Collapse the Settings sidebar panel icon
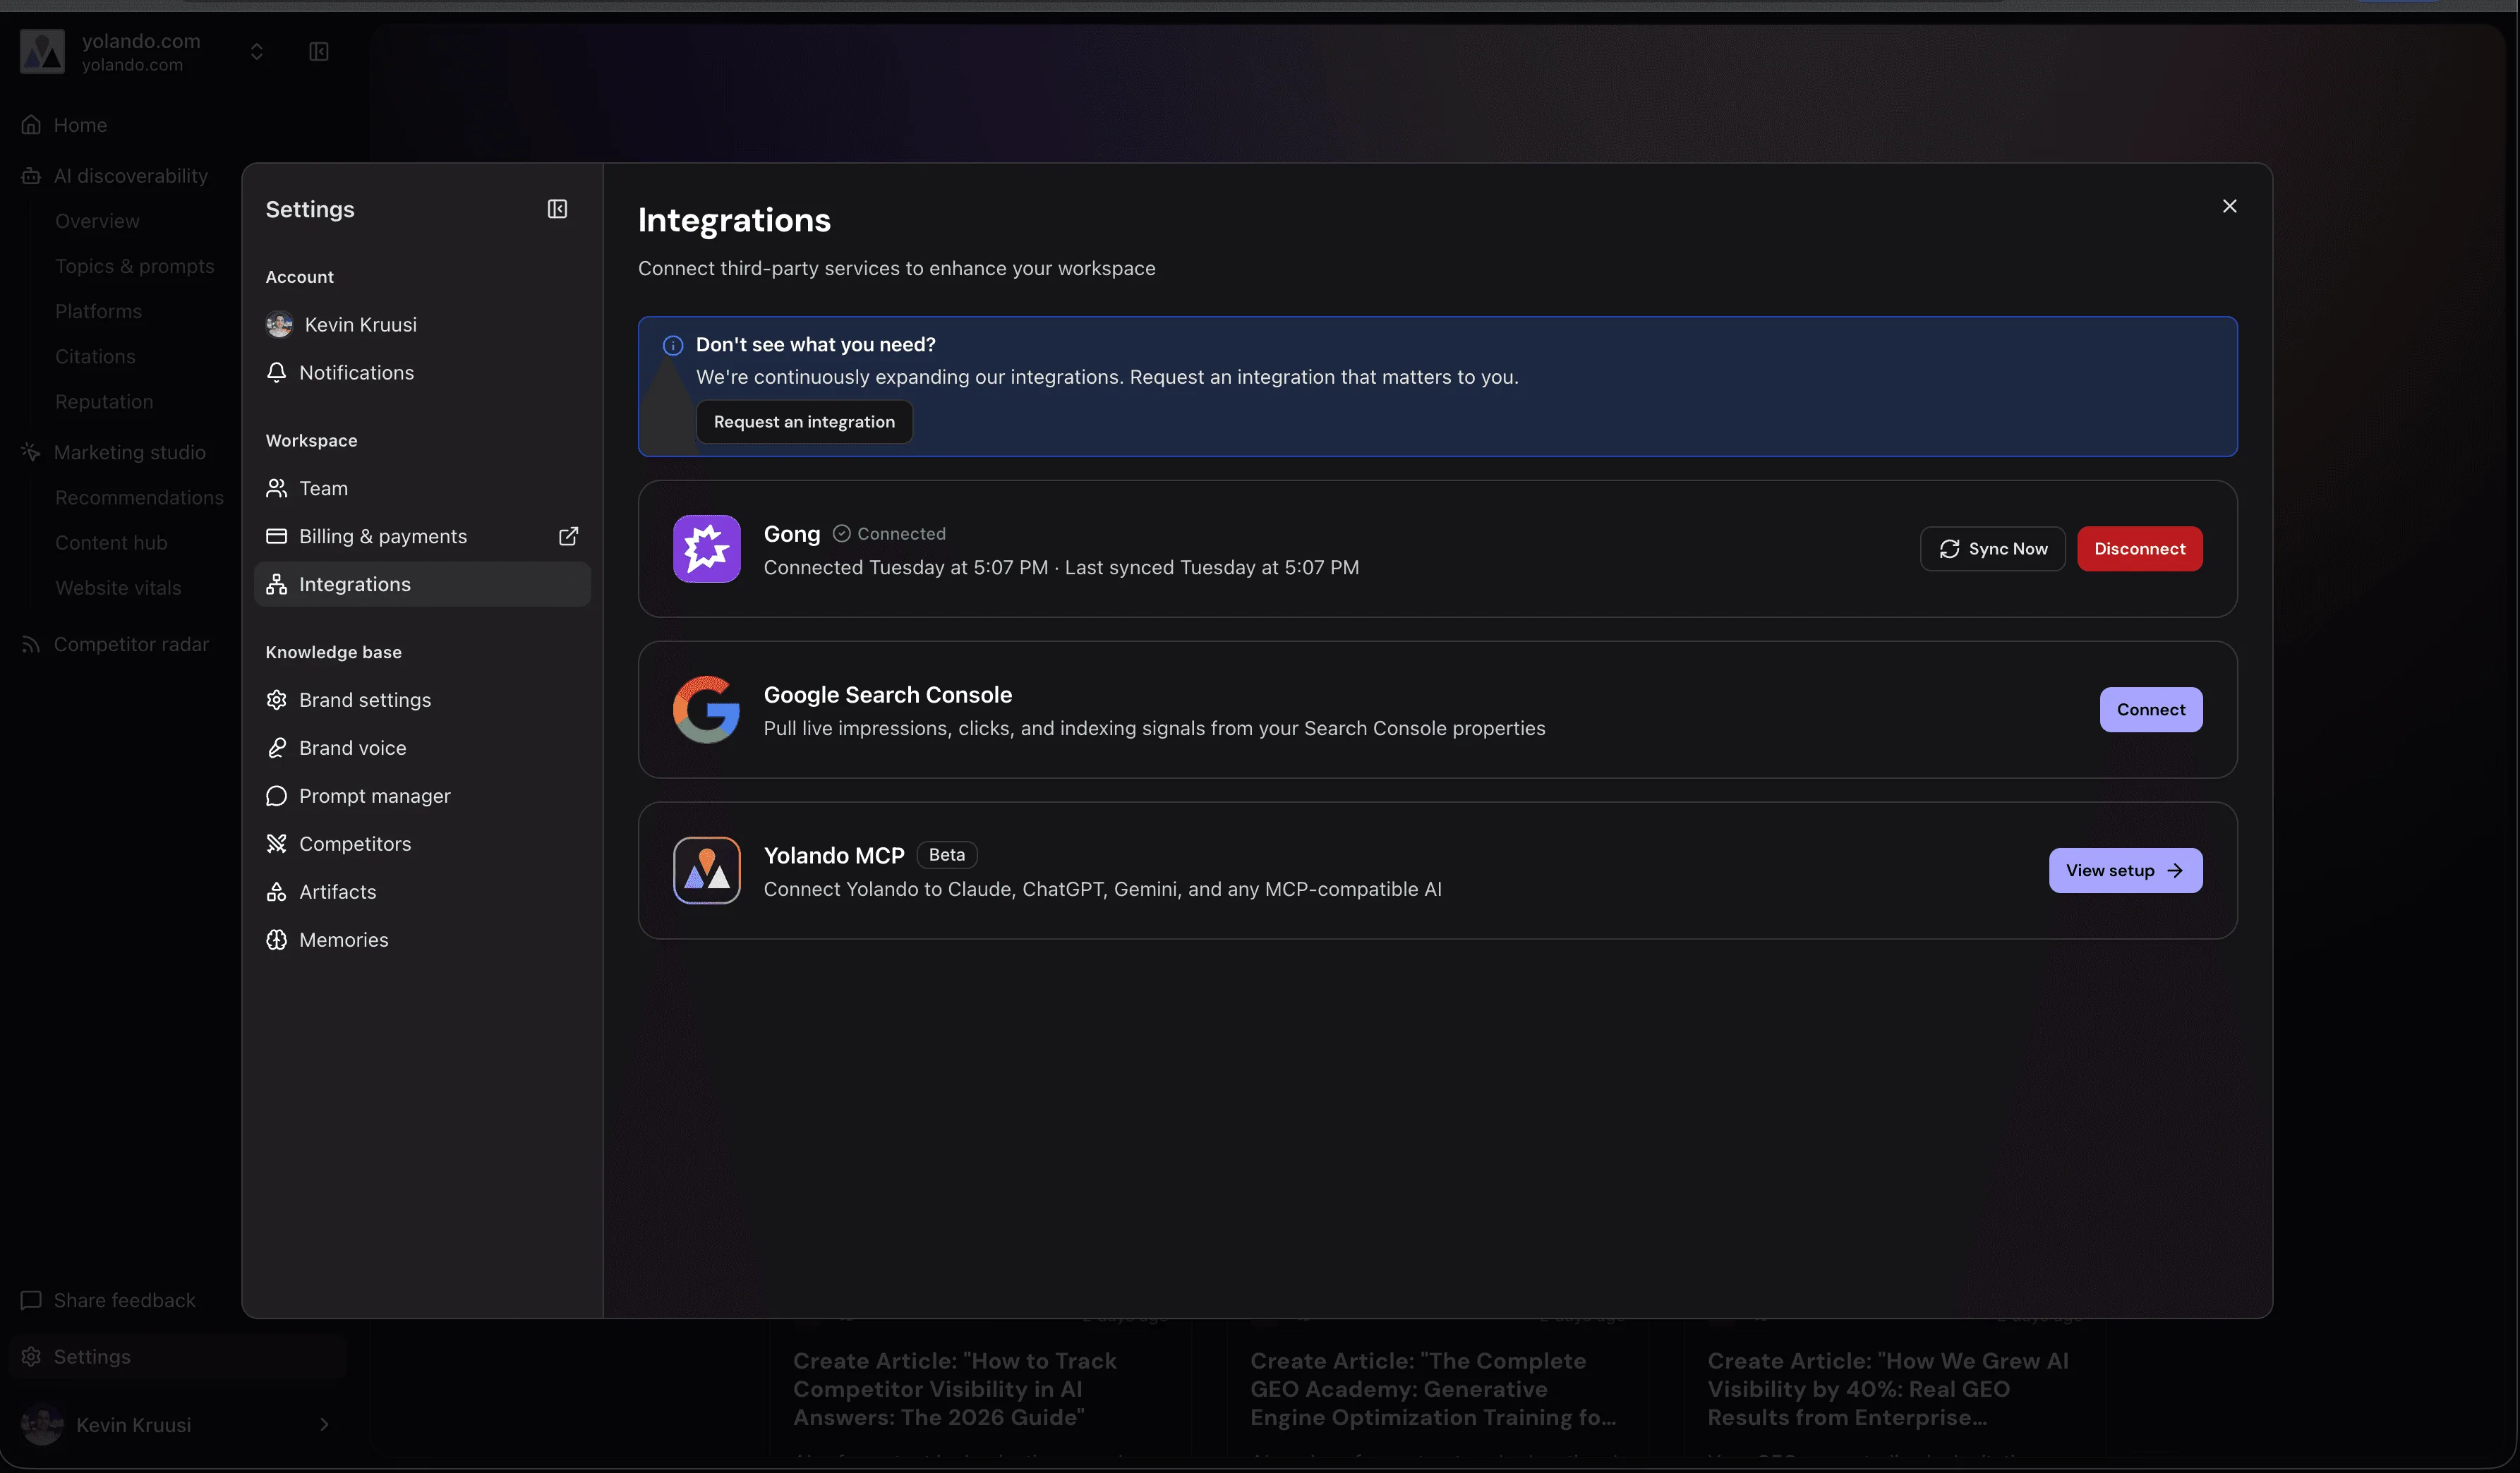Viewport: 2520px width, 1473px height. pyautogui.click(x=557, y=209)
